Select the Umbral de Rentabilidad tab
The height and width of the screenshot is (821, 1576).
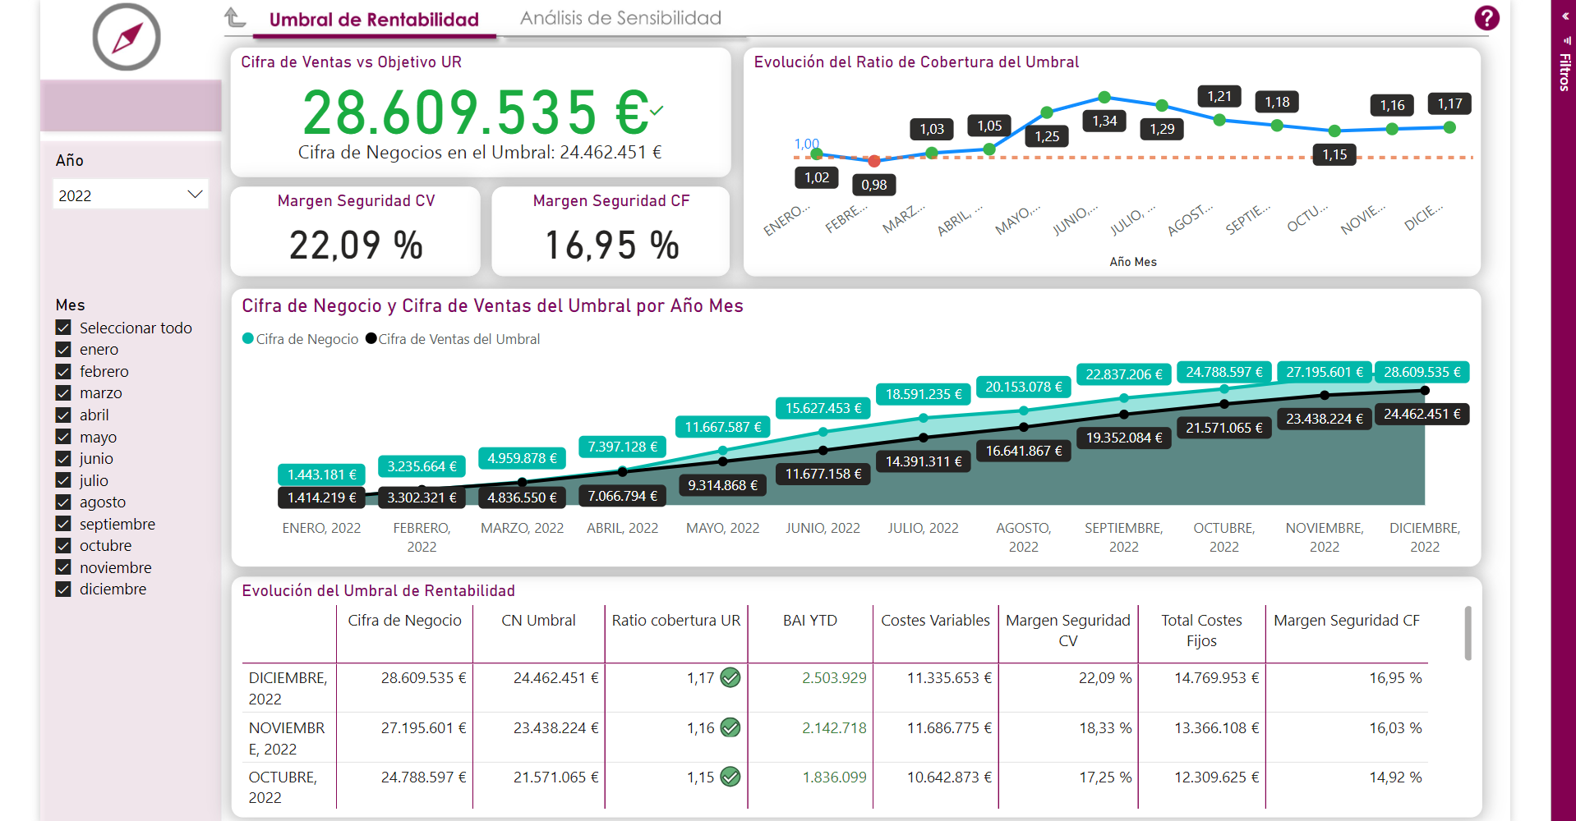374,20
